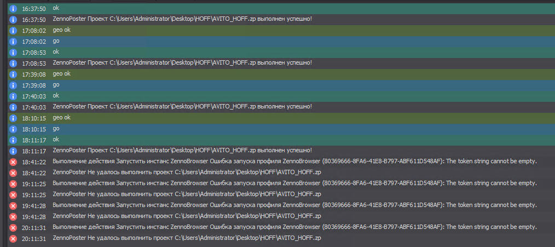Select the 'geo ok' message at 17:39:08
This screenshot has height=247, width=555.
[x=62, y=74]
